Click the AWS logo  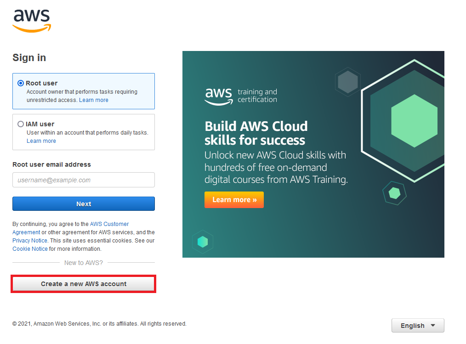coord(31,20)
